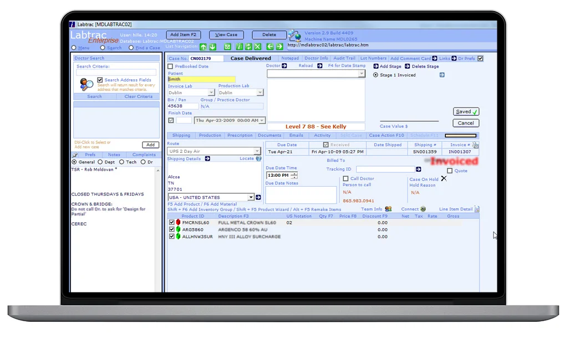Viewport: 575px width, 344px height.
Task: Click the Line Item Detail document icon
Action: (x=477, y=209)
